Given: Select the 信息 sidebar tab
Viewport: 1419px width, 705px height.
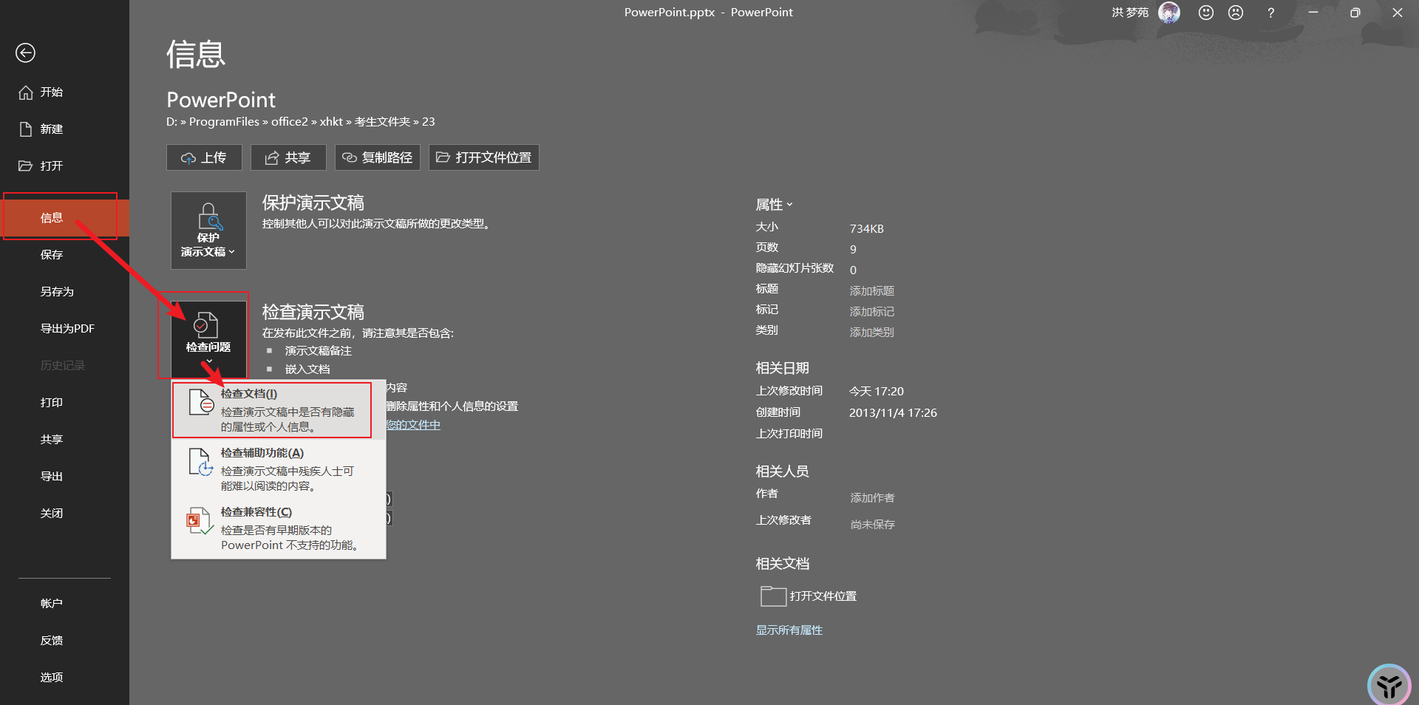Looking at the screenshot, I should pyautogui.click(x=64, y=217).
